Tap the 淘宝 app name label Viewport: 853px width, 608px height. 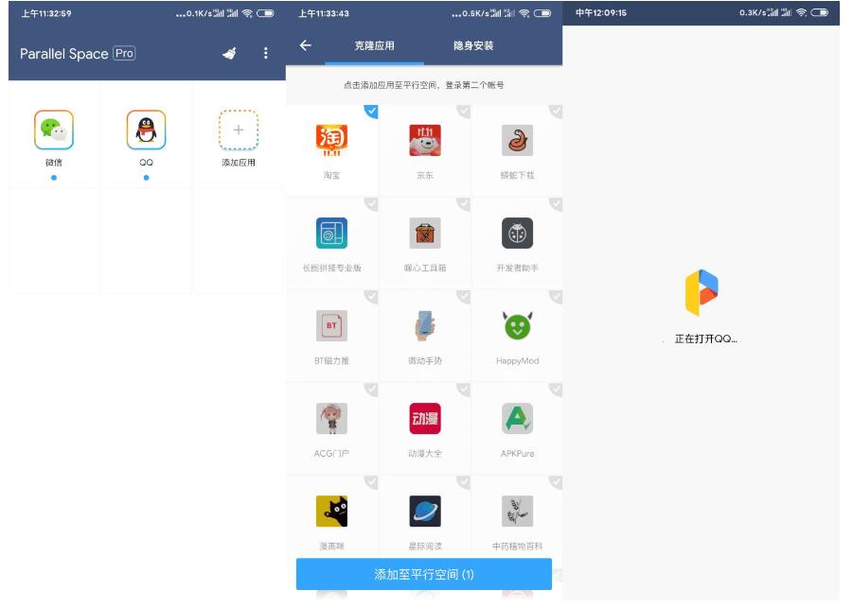tap(332, 176)
